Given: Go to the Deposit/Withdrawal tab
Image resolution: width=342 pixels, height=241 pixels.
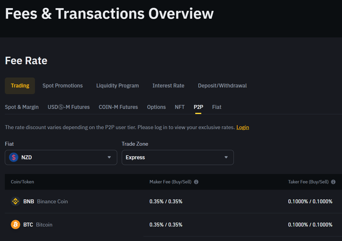Looking at the screenshot, I should coord(222,86).
